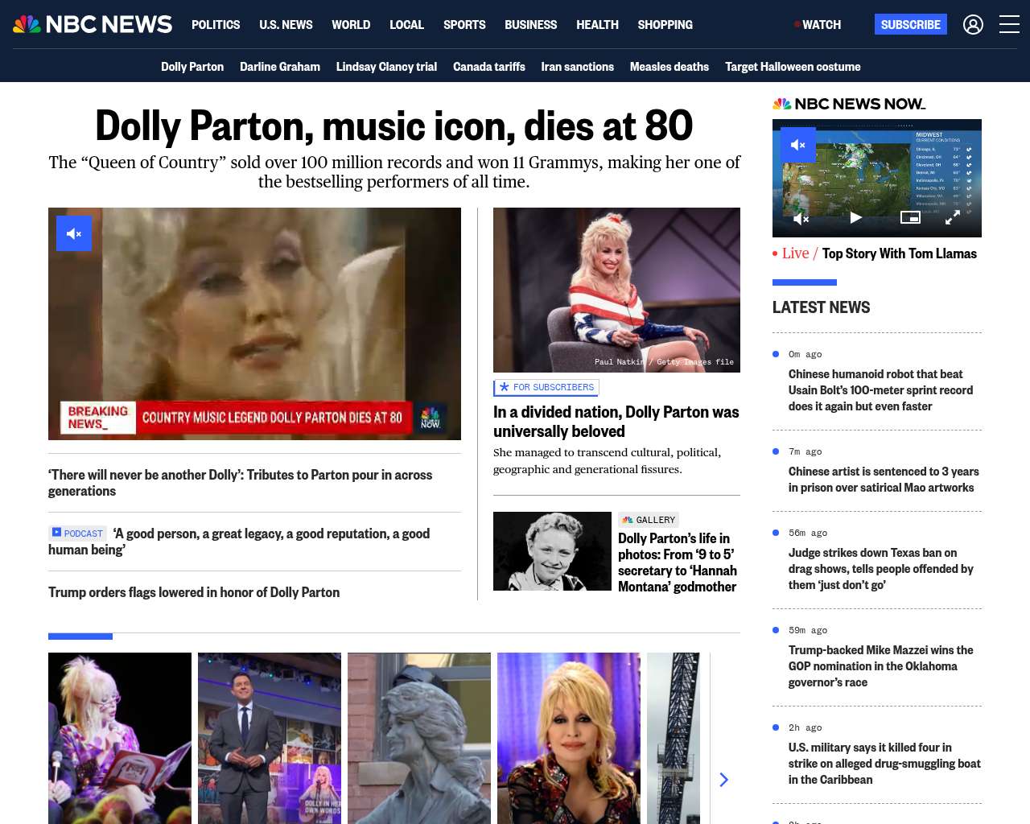Toggle the blue mute overlay on NBC News Now video
Image resolution: width=1030 pixels, height=824 pixels.
[x=798, y=145]
